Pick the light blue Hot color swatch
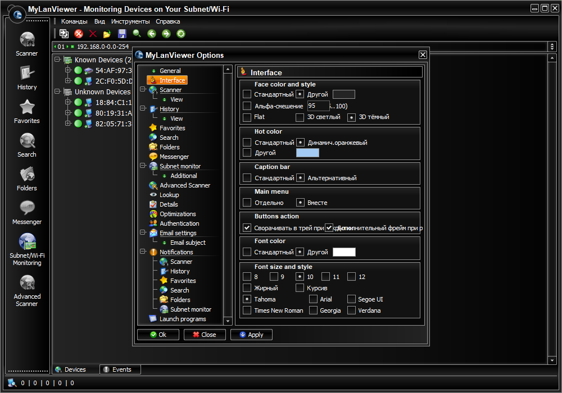Screen dimensions: 562x393 coord(307,153)
